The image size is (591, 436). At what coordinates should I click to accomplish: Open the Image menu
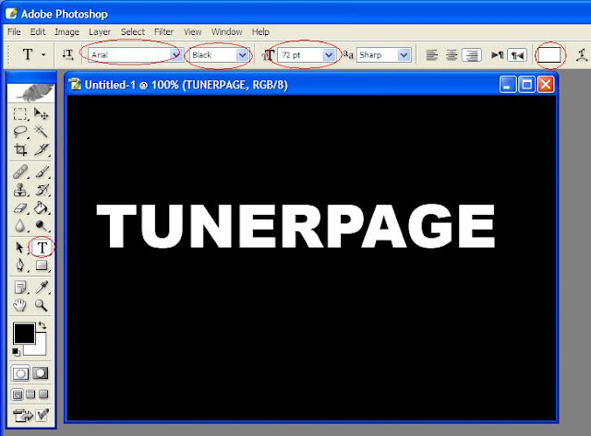67,32
